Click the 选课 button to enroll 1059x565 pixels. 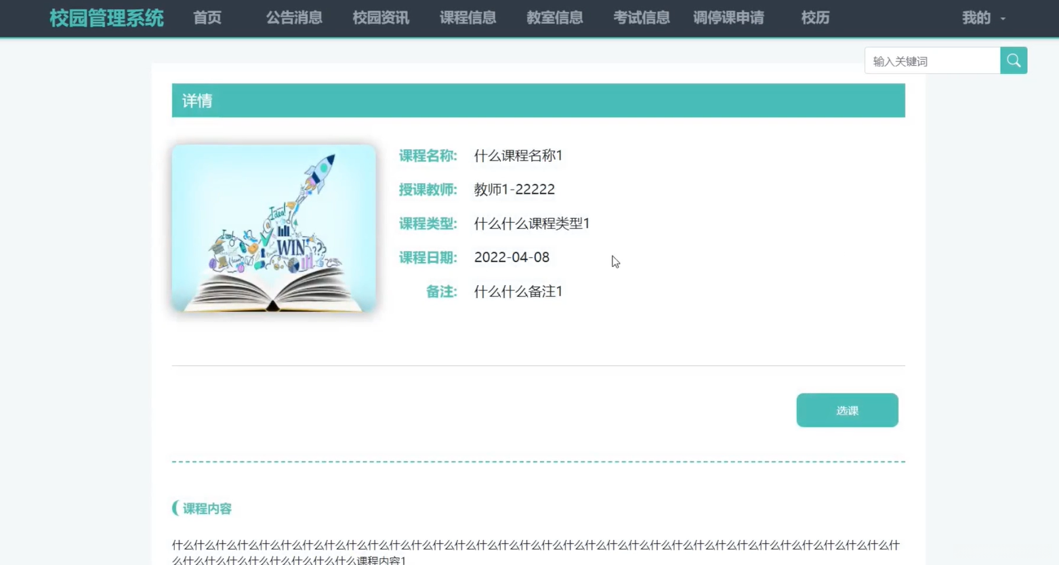tap(847, 410)
